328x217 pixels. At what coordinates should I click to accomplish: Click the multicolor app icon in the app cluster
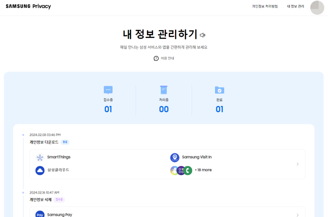click(174, 171)
